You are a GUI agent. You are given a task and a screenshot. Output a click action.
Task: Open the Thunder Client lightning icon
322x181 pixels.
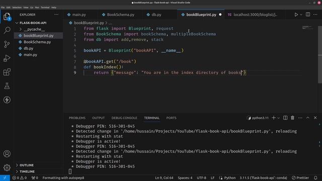[7, 100]
